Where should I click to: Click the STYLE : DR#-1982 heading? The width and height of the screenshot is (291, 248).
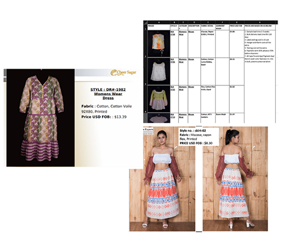pos(108,89)
